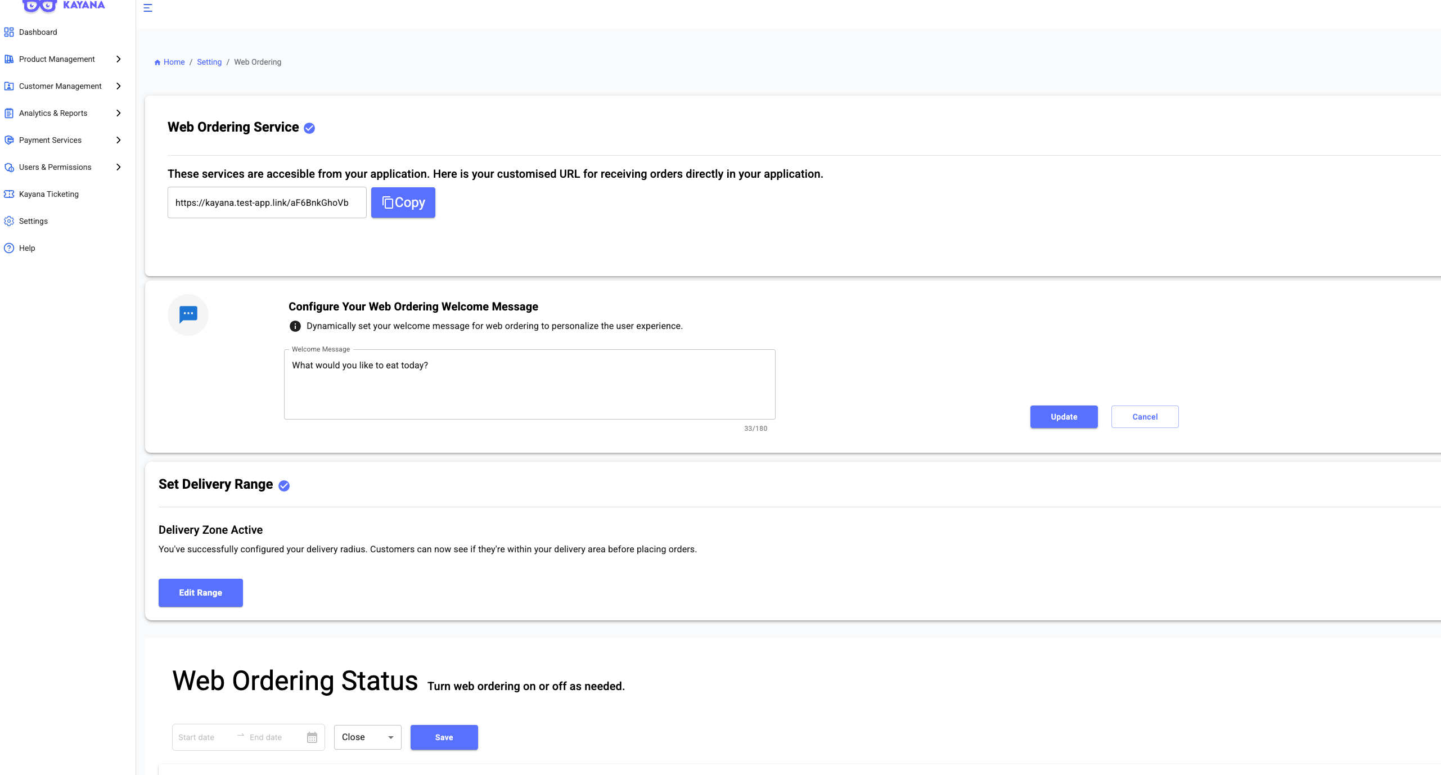
Task: Click the chat bubble message icon
Action: click(188, 314)
